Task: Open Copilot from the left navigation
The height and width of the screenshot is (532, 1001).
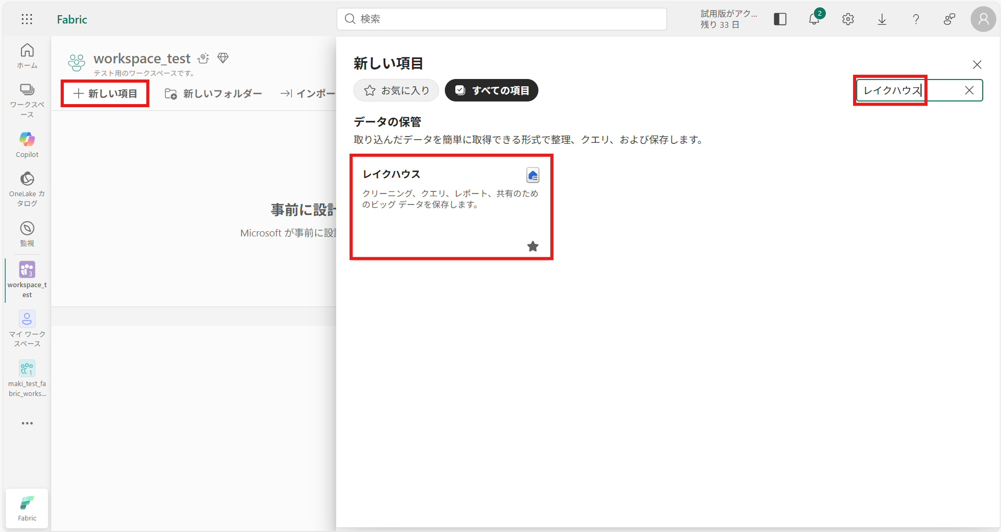Action: pos(27,144)
